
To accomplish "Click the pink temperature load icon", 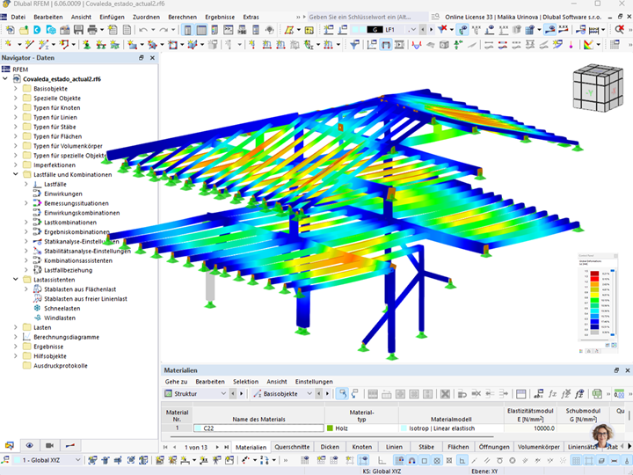I will click(x=571, y=45).
